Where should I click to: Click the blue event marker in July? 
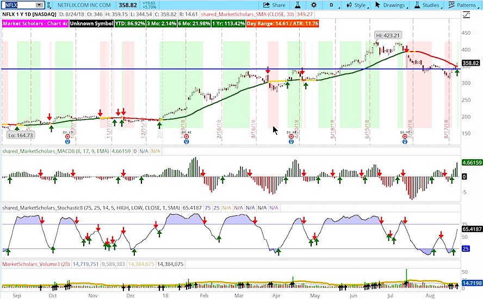pos(405,142)
